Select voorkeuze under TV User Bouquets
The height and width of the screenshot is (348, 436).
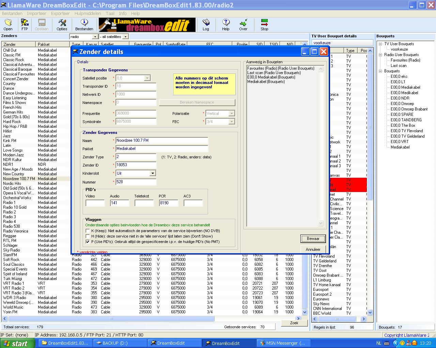coord(399,49)
